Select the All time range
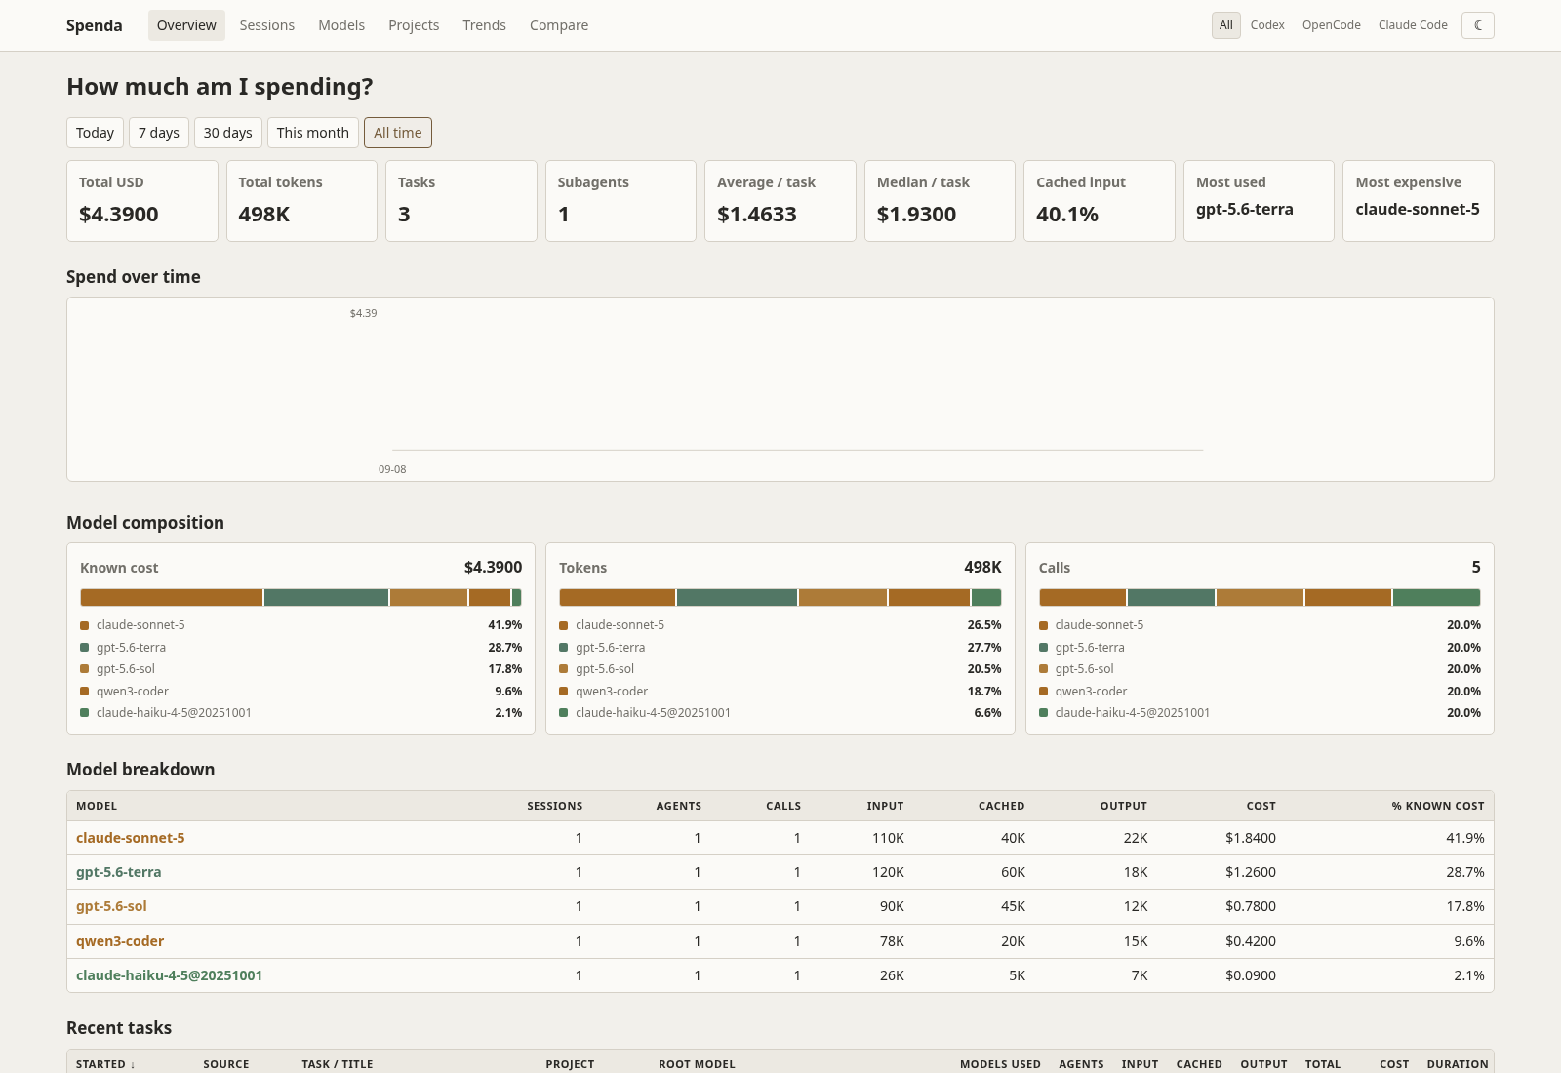The width and height of the screenshot is (1561, 1073). (x=398, y=133)
